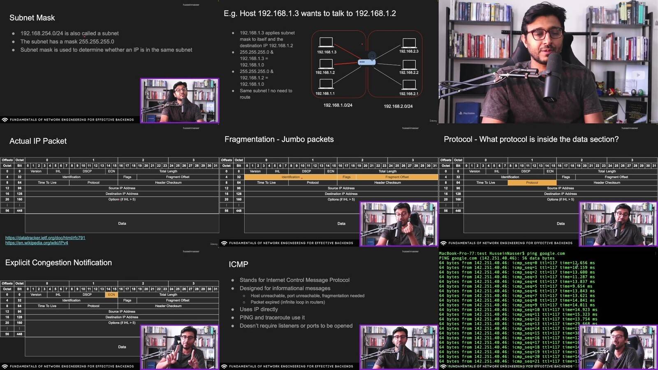Click highlighted Flags cell in Fragmentation slide
Screen dimensions: 658x370
pyautogui.click(x=347, y=177)
